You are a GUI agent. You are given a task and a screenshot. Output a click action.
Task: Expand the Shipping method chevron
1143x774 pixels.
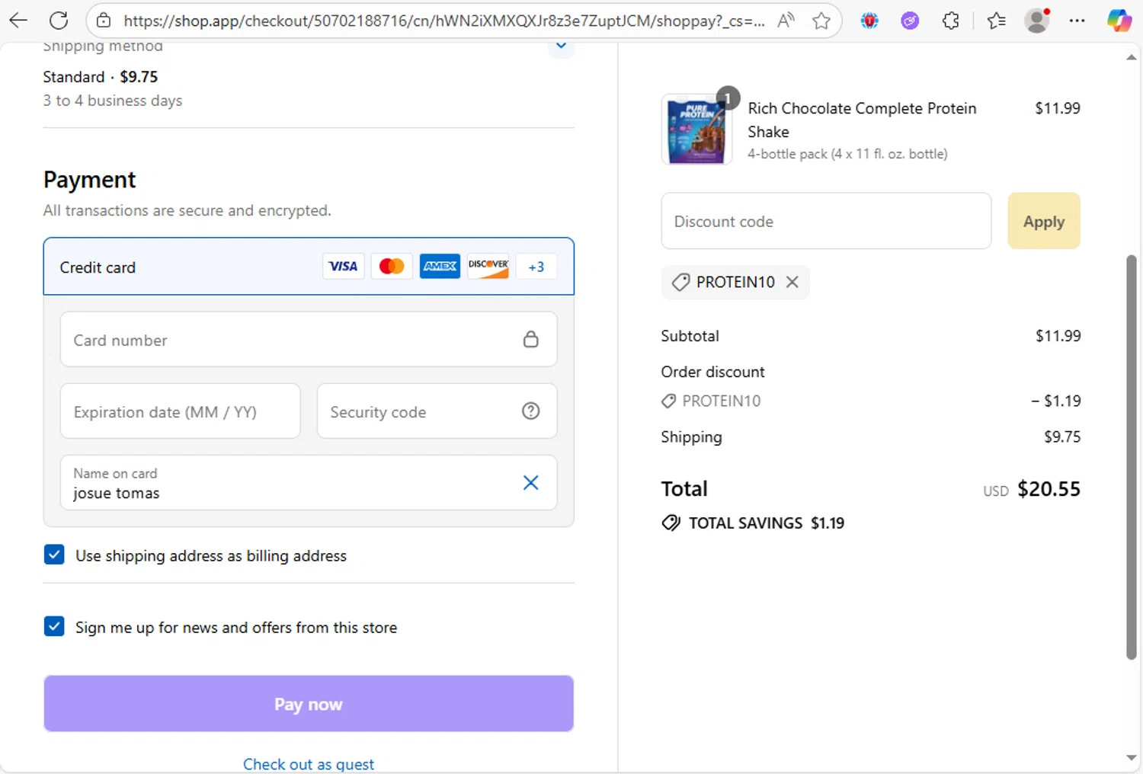point(561,46)
